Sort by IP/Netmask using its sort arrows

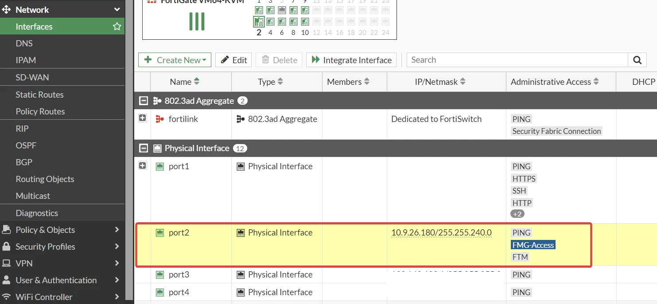click(463, 82)
